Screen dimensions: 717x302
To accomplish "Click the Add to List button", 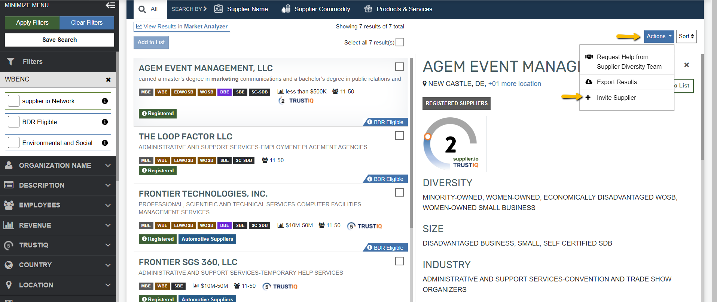I will 151,42.
